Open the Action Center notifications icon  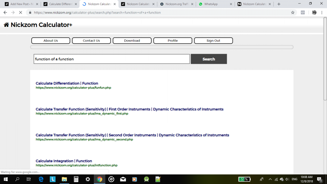319,179
